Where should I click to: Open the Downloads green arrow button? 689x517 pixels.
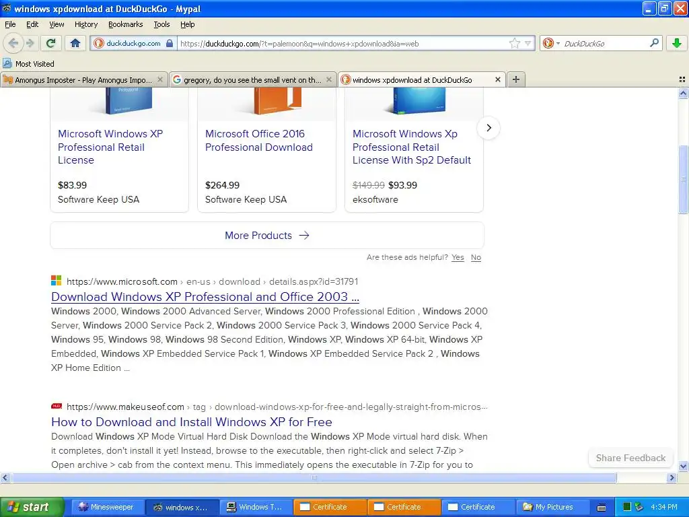[677, 43]
